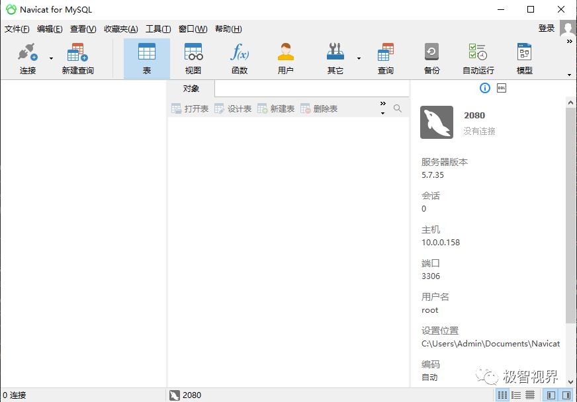Open the 连接 dropdown arrow
Screen dimensions: 577x402
click(x=51, y=58)
